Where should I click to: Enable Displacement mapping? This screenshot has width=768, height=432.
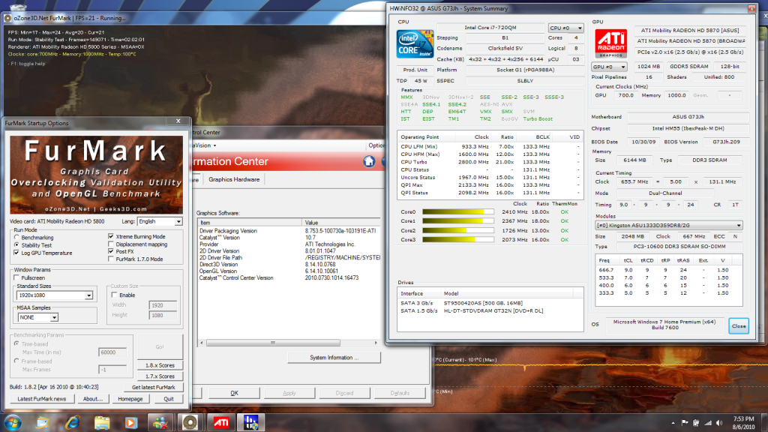111,244
